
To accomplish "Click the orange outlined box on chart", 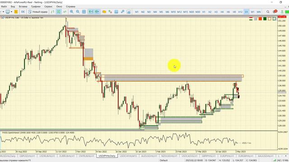I will pyautogui.click(x=270, y=19).
